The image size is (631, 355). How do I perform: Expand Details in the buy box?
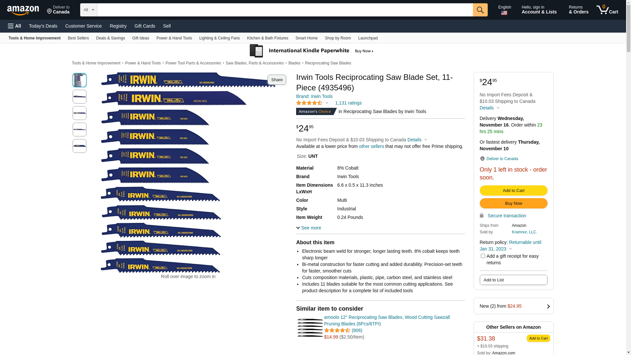pyautogui.click(x=489, y=108)
